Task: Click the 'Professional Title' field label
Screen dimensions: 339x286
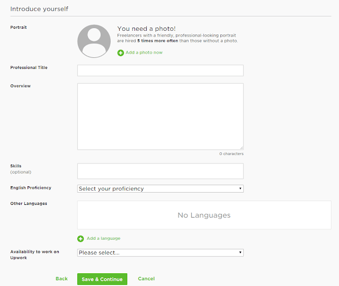Action: tap(29, 68)
